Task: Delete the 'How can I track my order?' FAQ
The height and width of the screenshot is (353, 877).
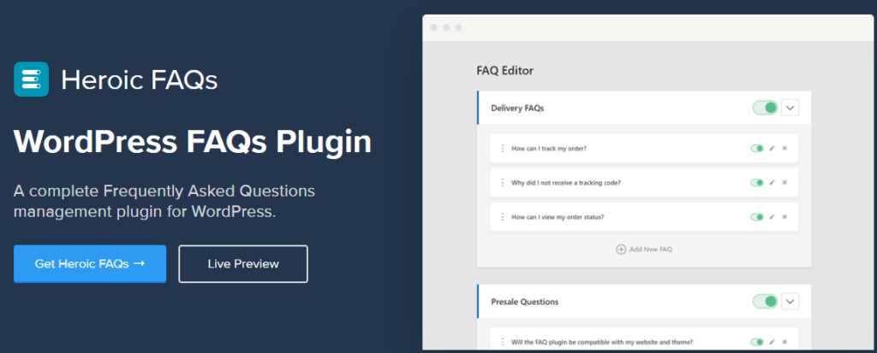Action: click(785, 148)
